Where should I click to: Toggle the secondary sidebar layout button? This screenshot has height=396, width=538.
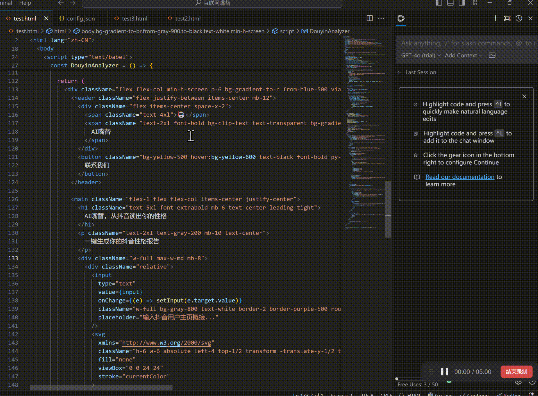click(x=462, y=3)
